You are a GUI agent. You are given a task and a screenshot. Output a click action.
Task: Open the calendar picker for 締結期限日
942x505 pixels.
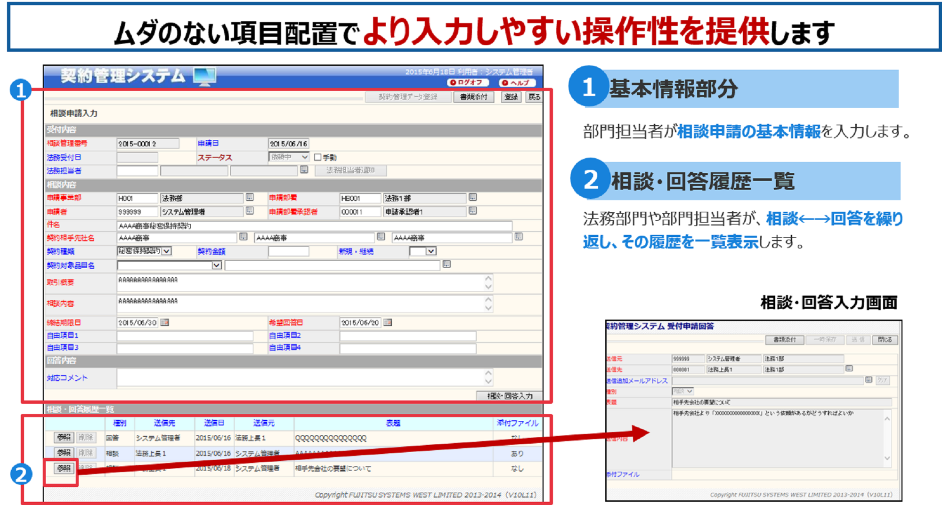coord(163,323)
